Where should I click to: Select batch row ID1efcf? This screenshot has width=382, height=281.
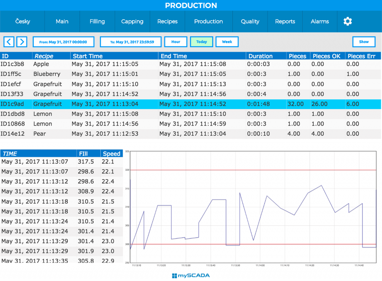click(x=190, y=84)
